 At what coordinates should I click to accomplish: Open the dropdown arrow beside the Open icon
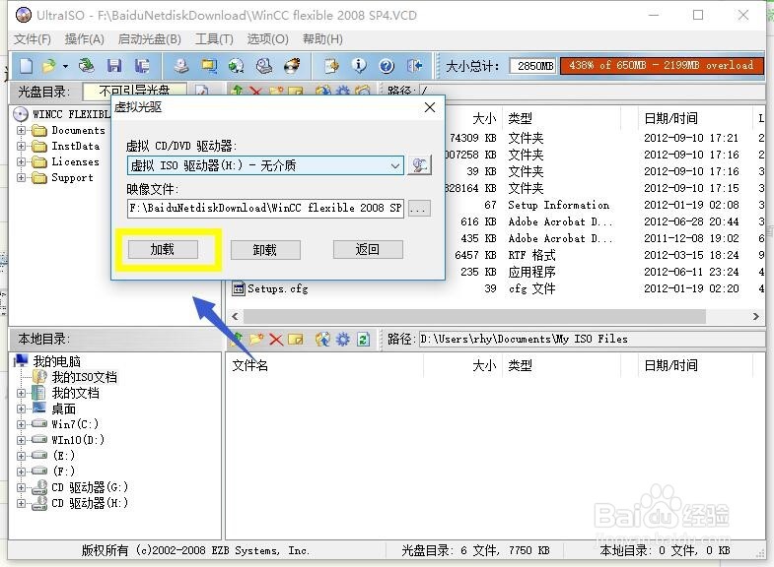click(65, 66)
